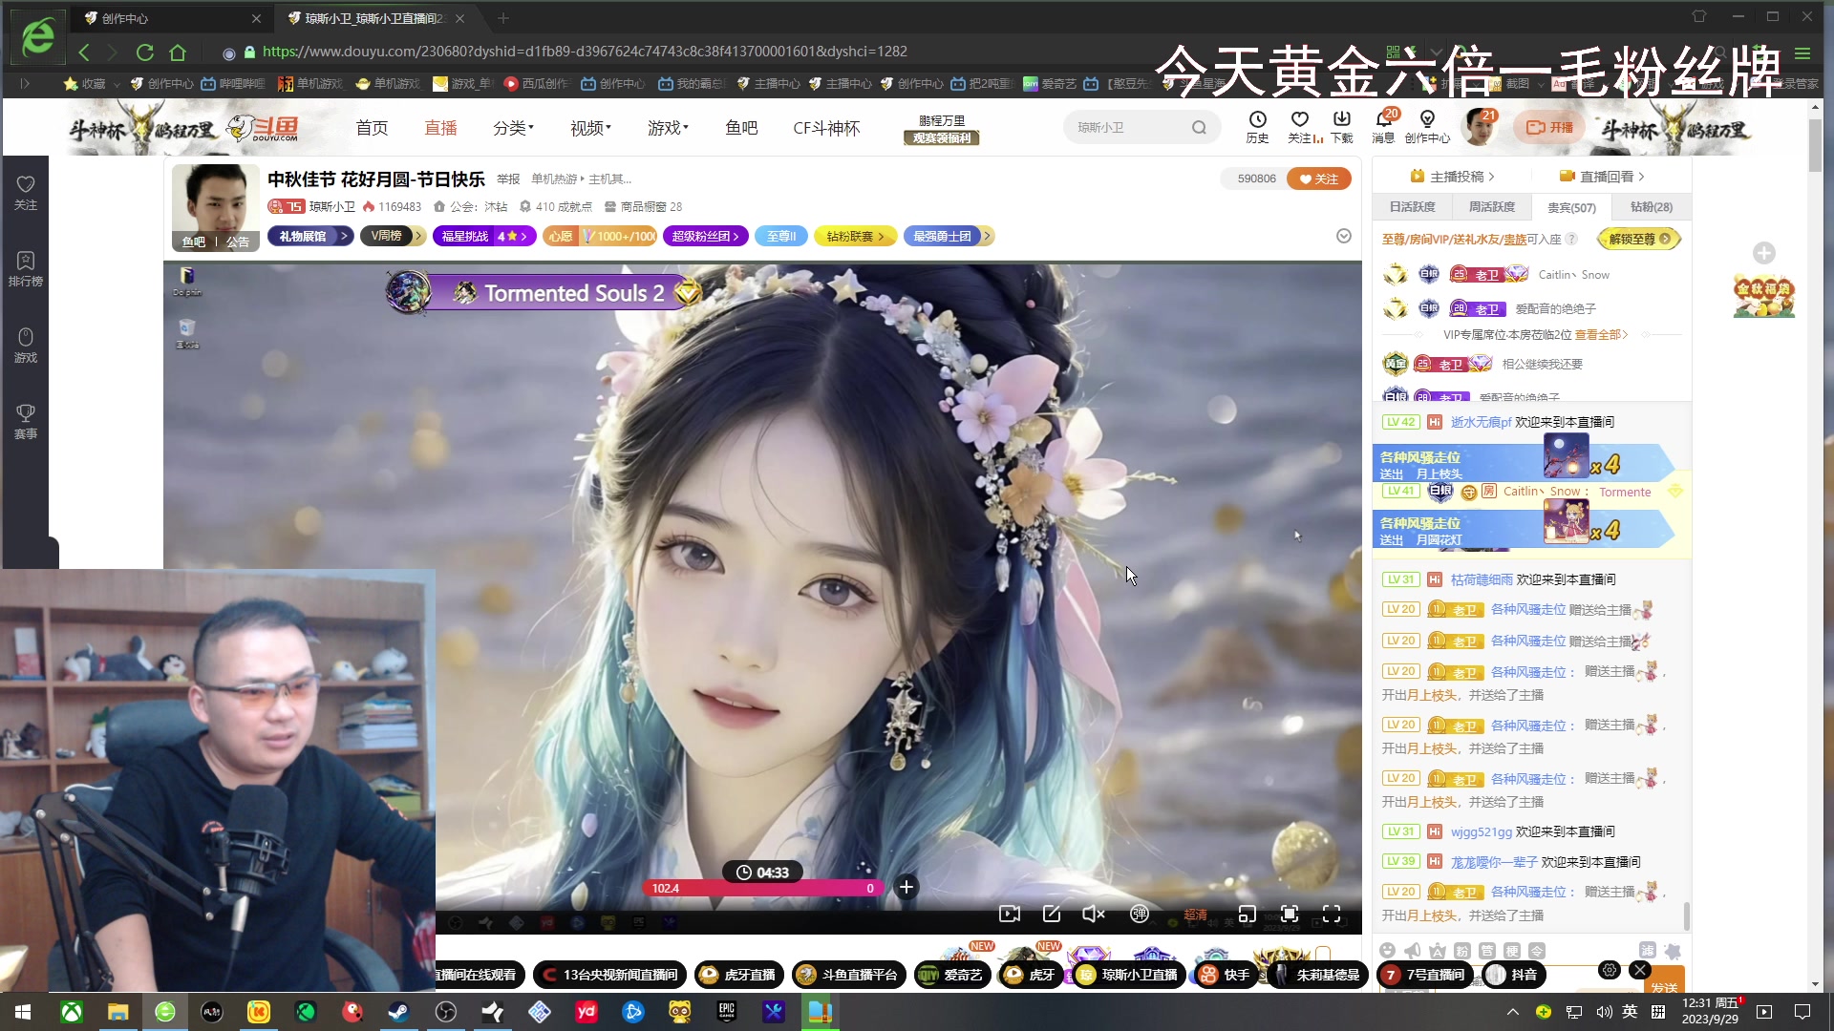This screenshot has height=1031, width=1834.
Task: Open the 历史 history icon in the top bar
Action: click(x=1257, y=125)
